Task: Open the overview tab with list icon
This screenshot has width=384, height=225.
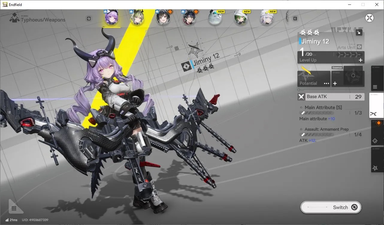Action: tap(377, 78)
